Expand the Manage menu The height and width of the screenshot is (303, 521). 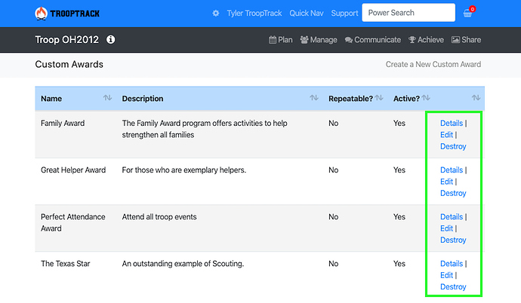319,40
